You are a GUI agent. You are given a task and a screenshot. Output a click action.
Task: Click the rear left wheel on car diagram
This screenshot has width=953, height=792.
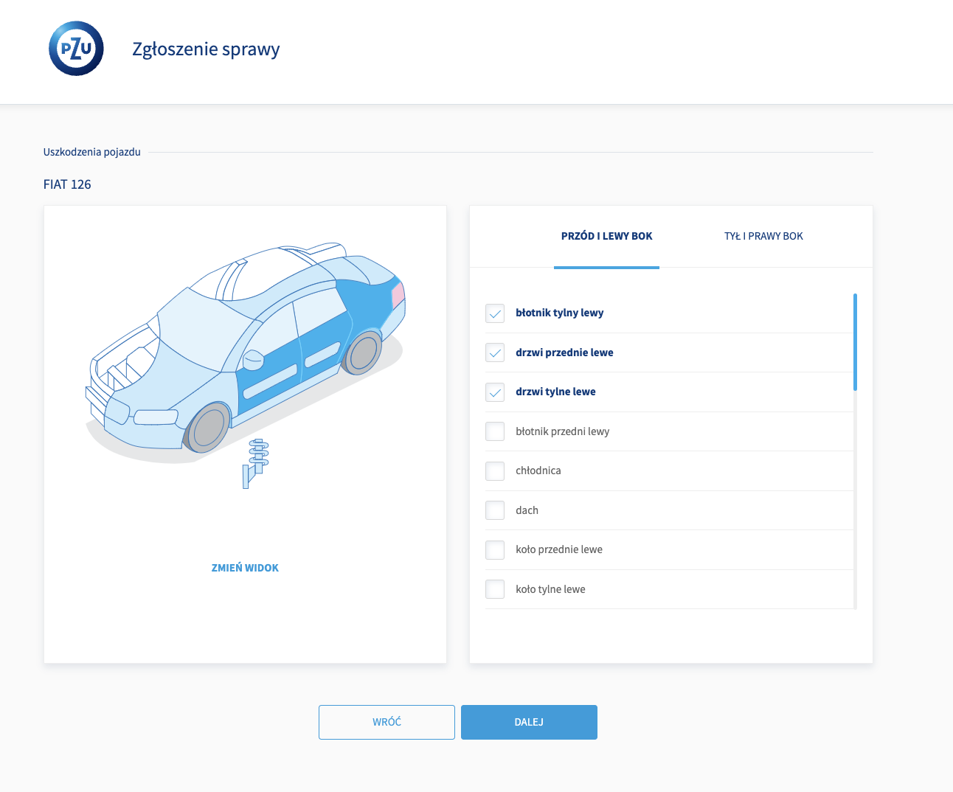363,353
